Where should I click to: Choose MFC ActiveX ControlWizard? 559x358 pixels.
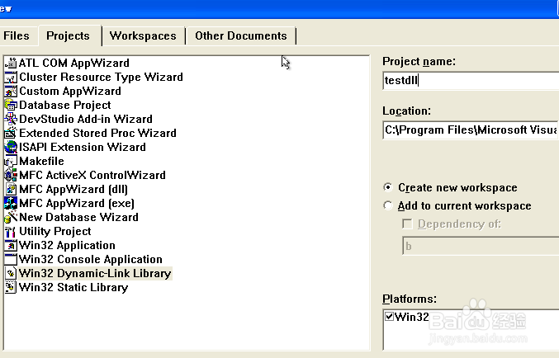click(x=92, y=175)
